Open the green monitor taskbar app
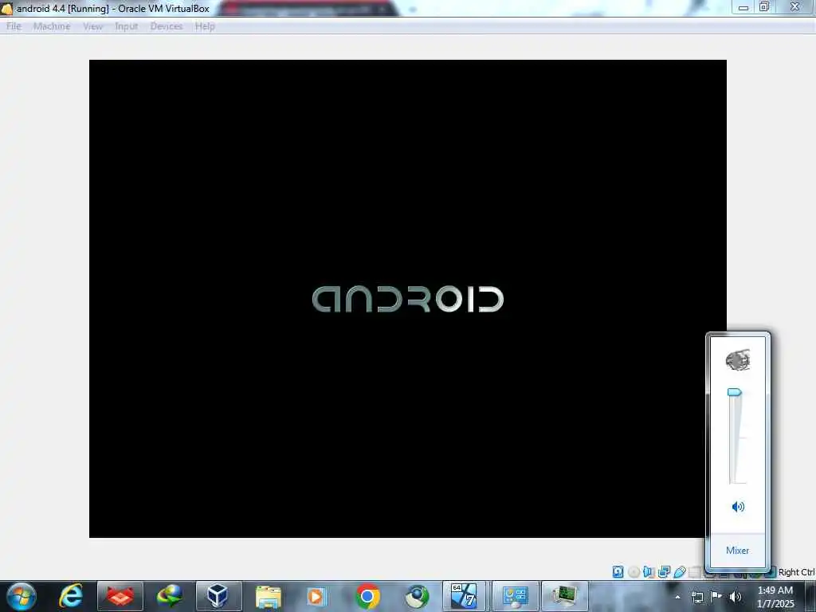 pos(565,596)
